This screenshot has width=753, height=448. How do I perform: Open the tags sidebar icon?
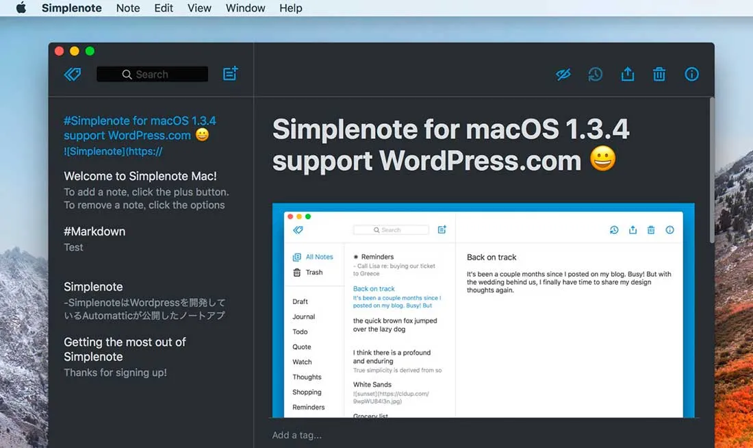click(73, 74)
